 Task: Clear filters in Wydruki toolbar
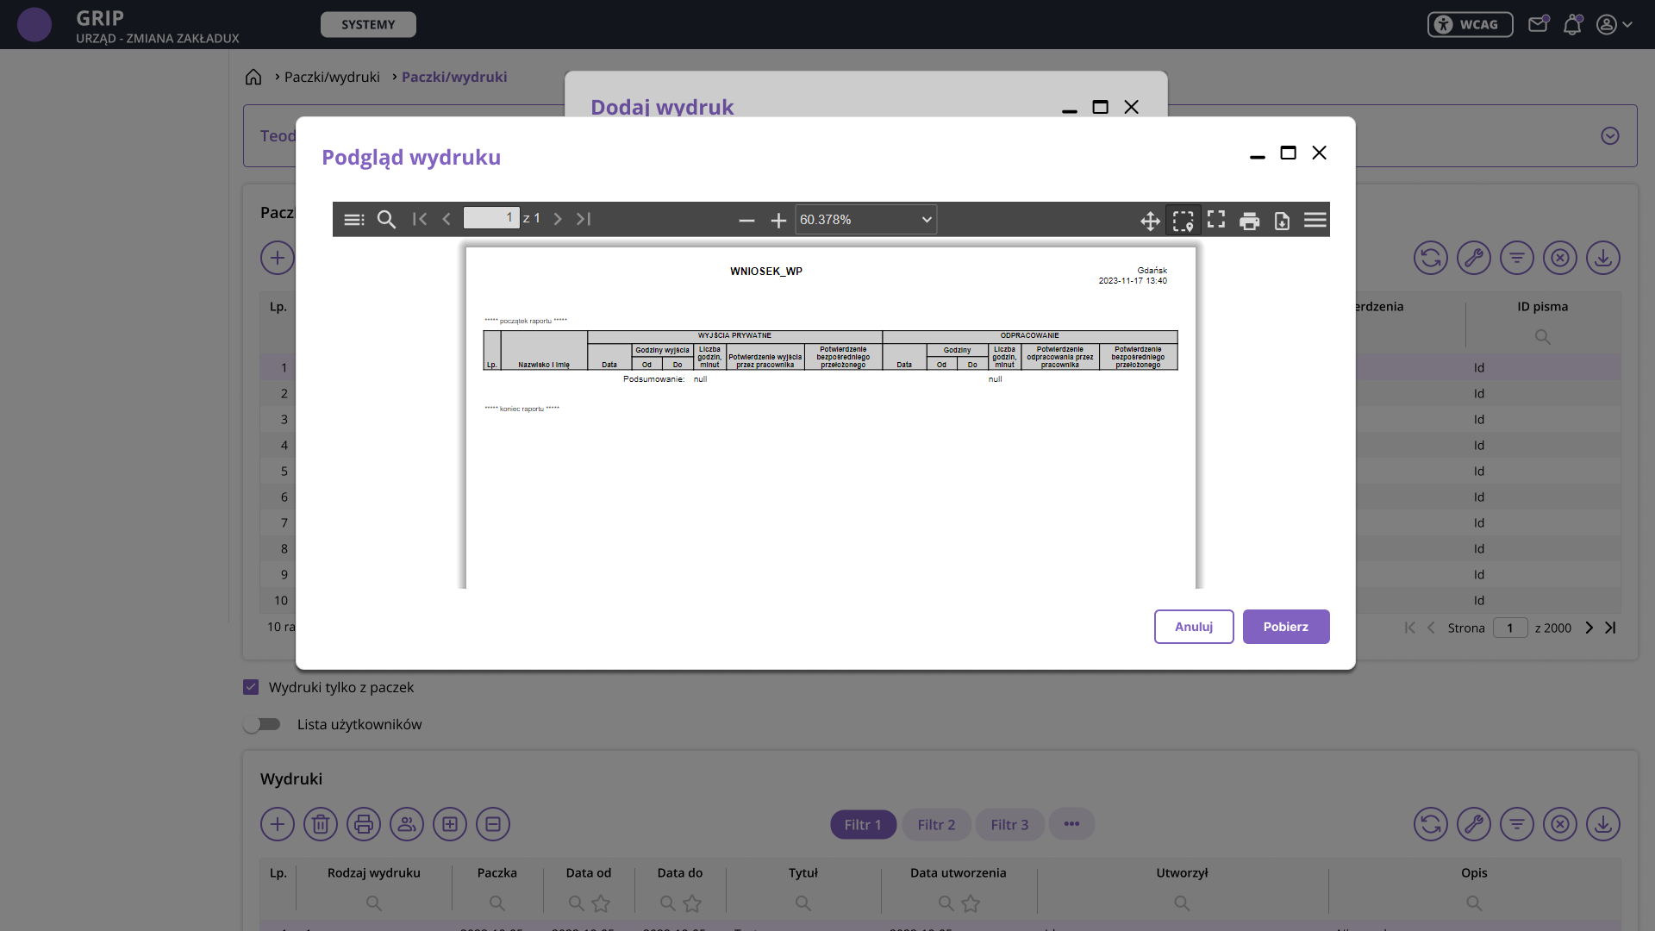click(x=1560, y=824)
